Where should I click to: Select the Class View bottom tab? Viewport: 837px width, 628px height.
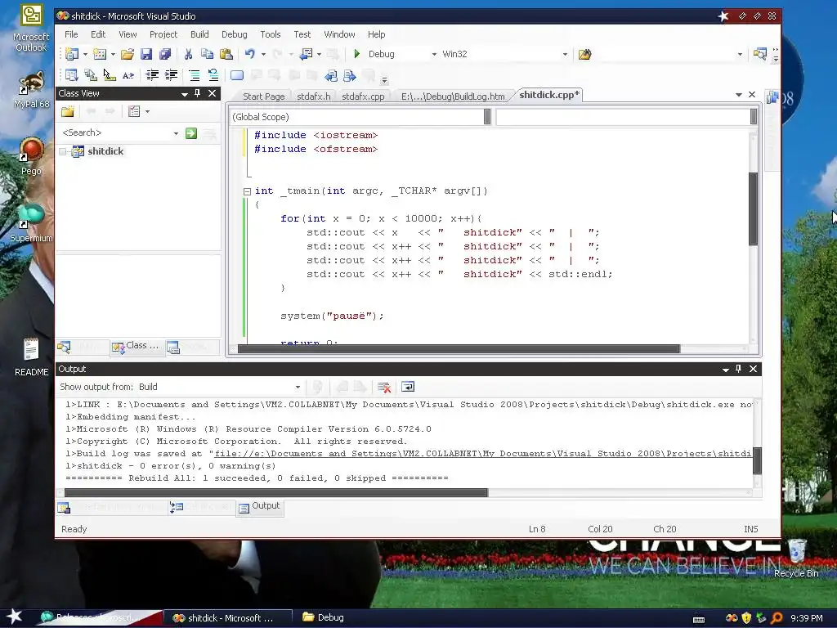point(137,347)
